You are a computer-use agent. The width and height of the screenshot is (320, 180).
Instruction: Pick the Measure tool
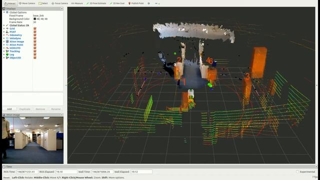(x=77, y=3)
